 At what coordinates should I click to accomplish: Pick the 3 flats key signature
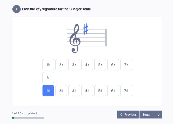[x=74, y=65]
